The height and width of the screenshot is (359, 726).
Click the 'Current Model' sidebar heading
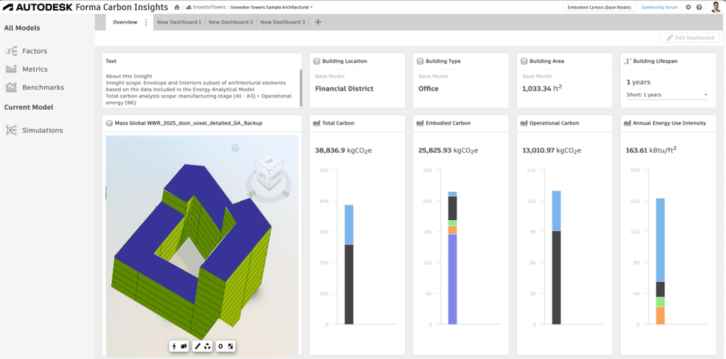tap(28, 107)
